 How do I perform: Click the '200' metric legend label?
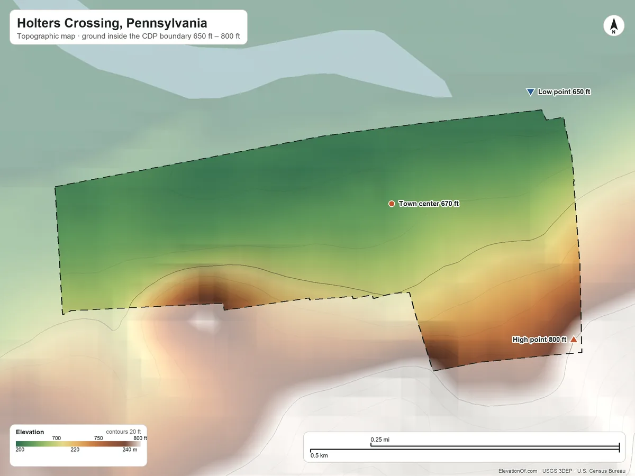20,450
